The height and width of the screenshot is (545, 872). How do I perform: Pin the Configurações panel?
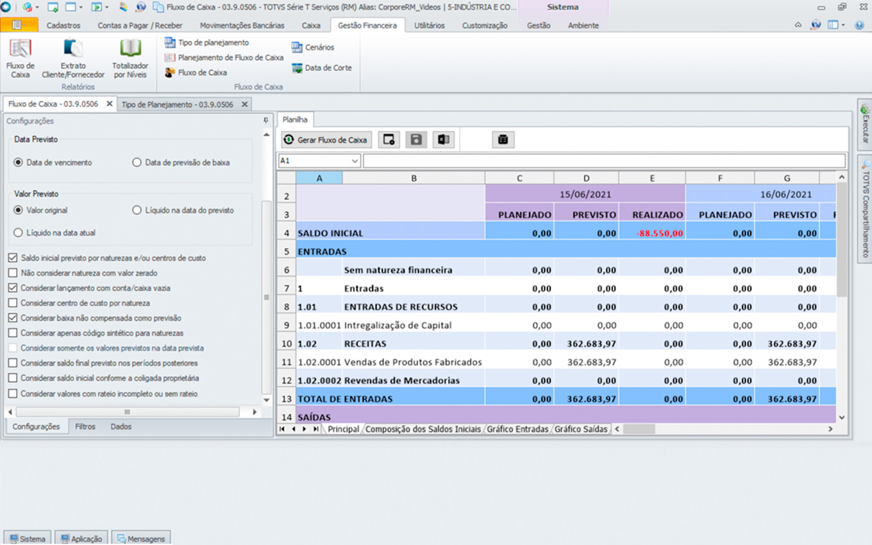pyautogui.click(x=266, y=121)
